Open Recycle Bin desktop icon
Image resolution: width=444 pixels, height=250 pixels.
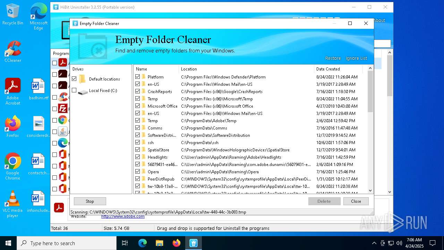(x=13, y=14)
